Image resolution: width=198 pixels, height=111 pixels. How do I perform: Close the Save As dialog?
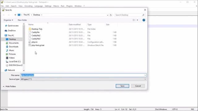145,10
